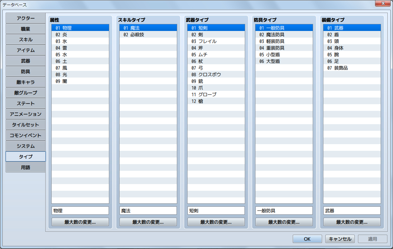Select armor type 04 重装防具
Screen dimensions: 393x249
[x=284, y=48]
